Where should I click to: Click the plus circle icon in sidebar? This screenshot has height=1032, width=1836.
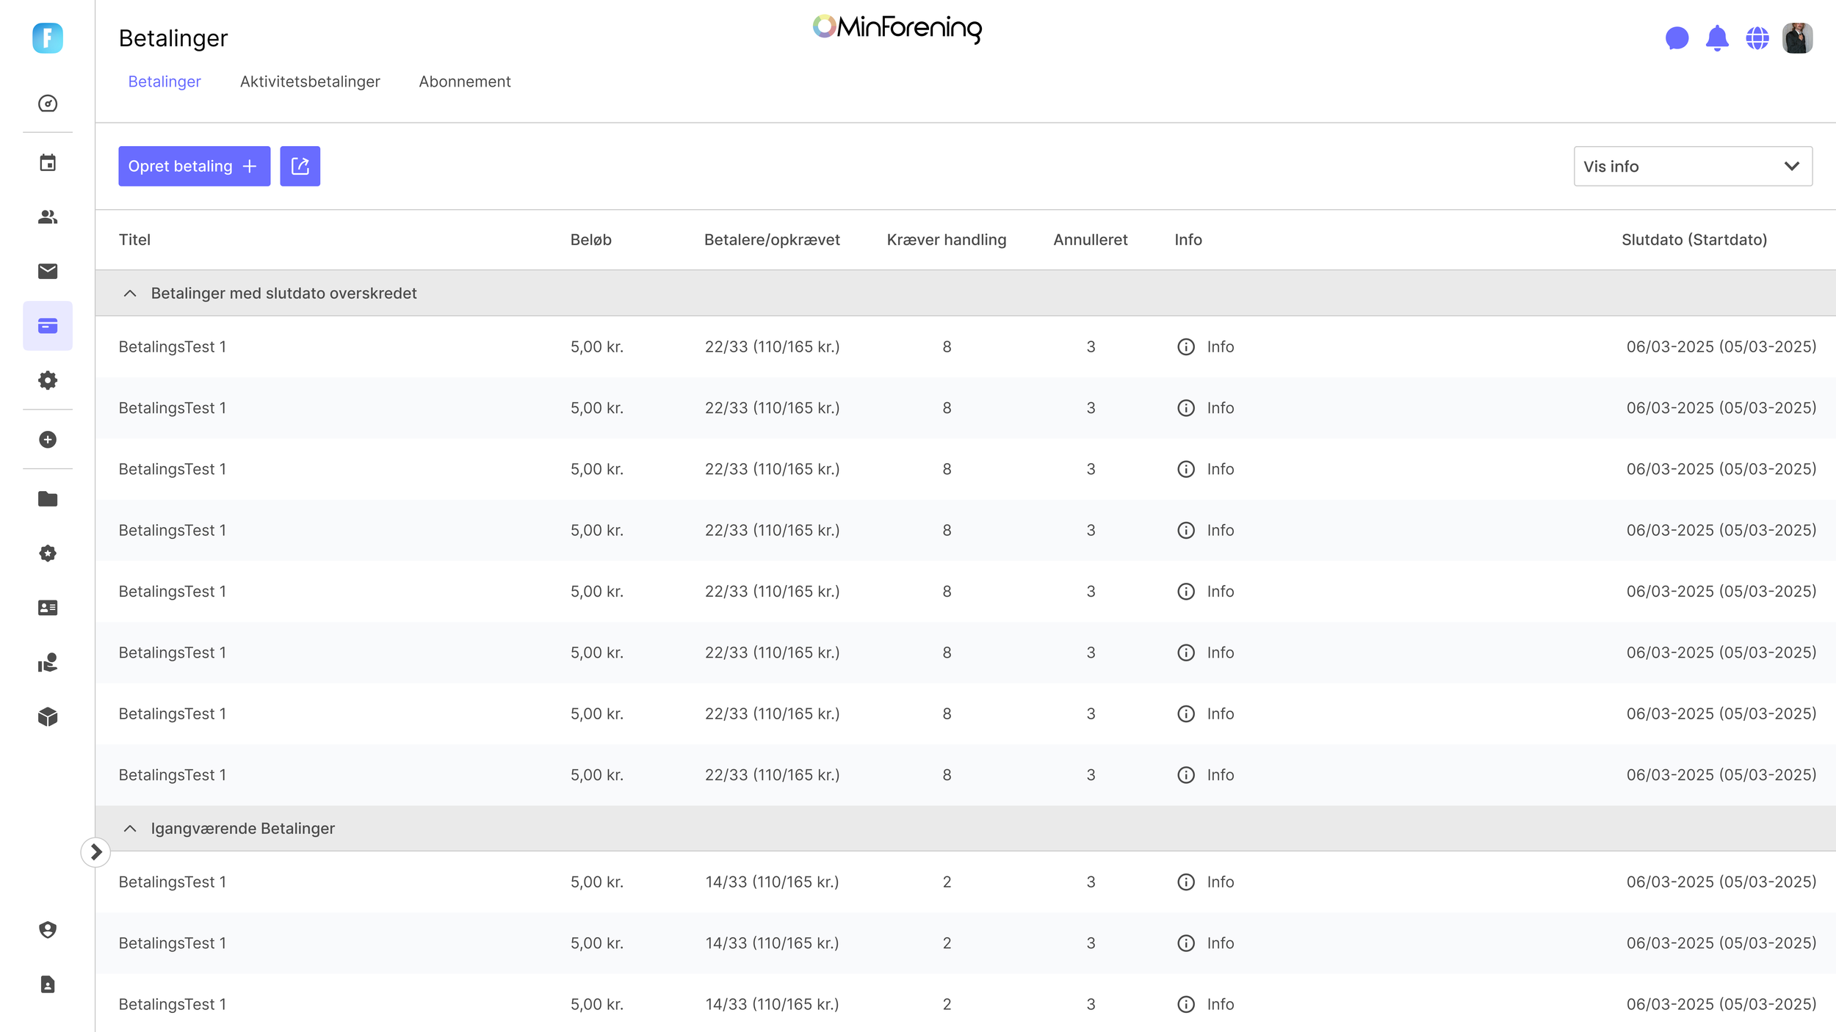click(48, 440)
